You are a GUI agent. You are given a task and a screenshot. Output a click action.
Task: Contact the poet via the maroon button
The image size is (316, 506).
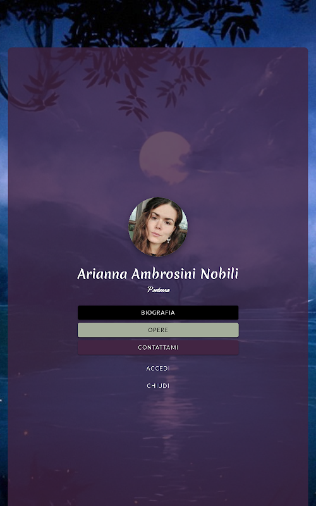[x=158, y=347]
